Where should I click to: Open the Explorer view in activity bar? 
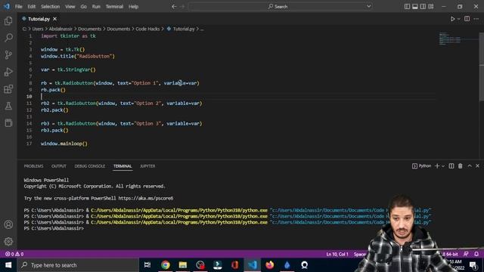pos(8,21)
